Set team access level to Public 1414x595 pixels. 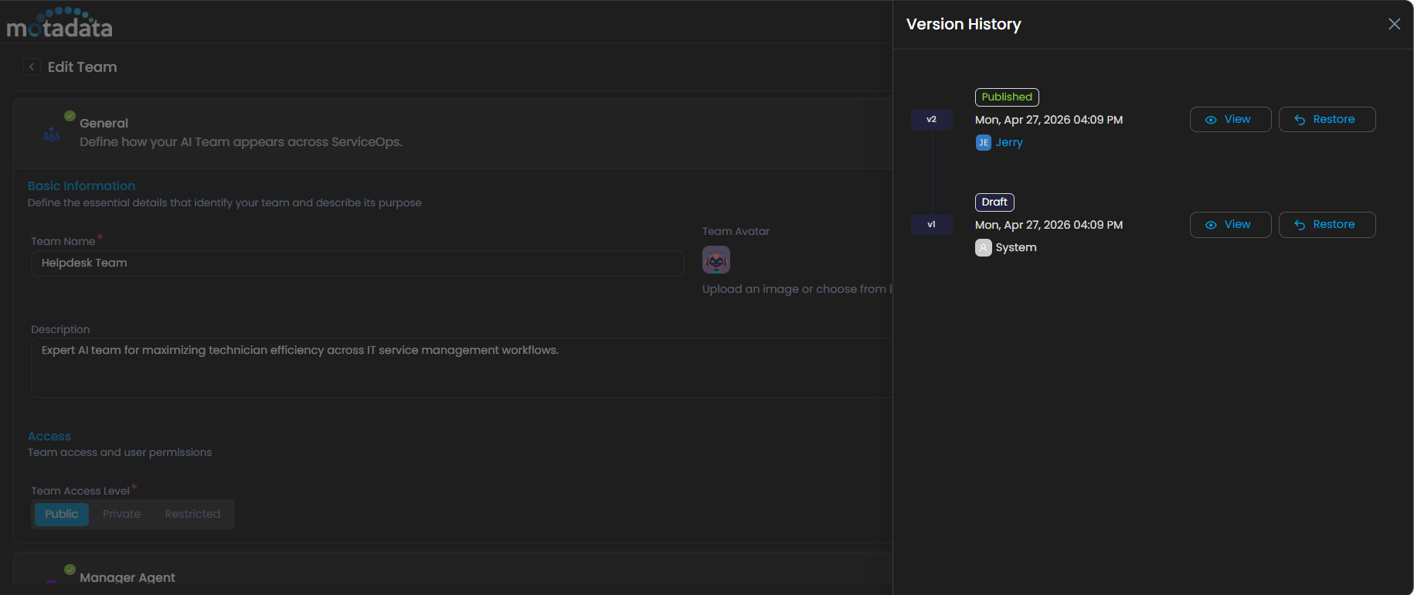coord(61,514)
